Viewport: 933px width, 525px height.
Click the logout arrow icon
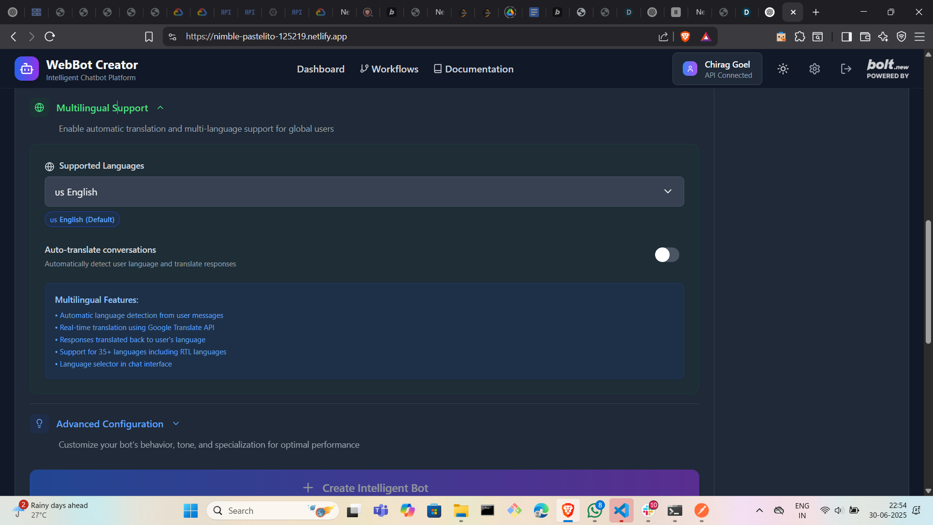846,69
